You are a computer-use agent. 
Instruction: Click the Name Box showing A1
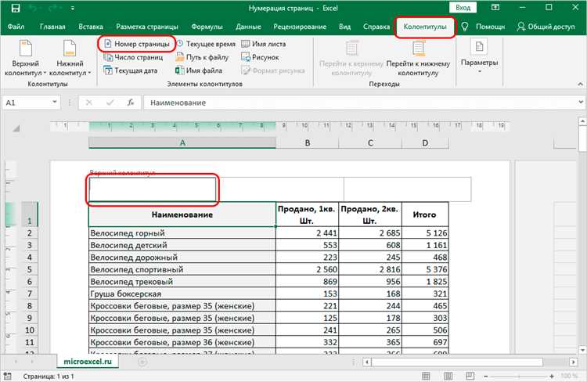coord(27,103)
